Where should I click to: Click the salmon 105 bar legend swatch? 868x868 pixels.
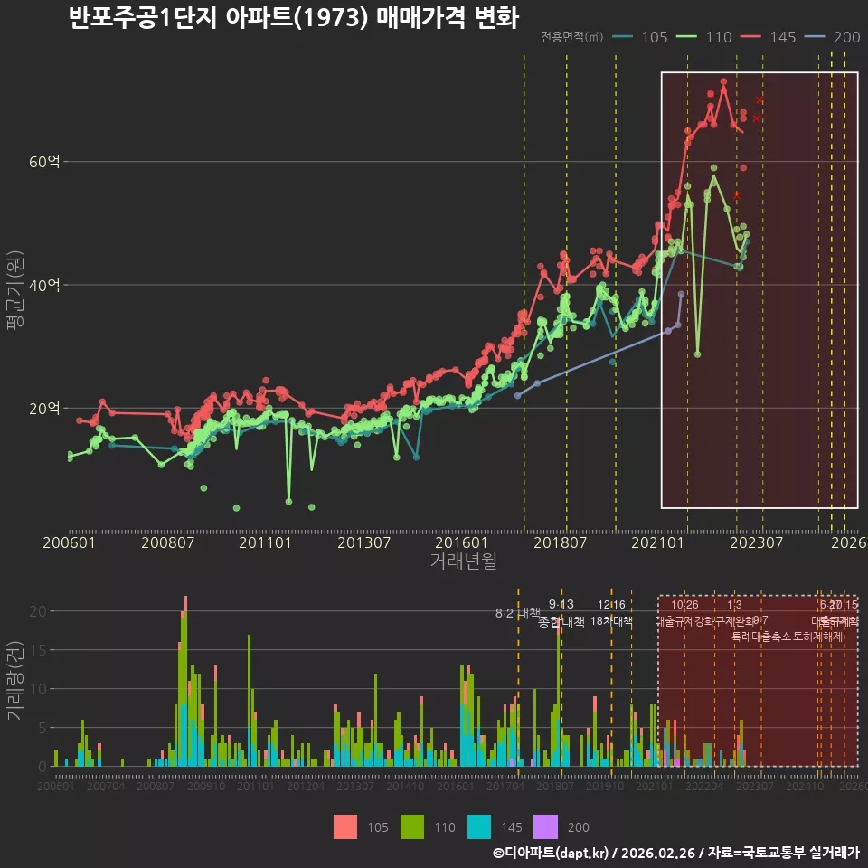344,826
